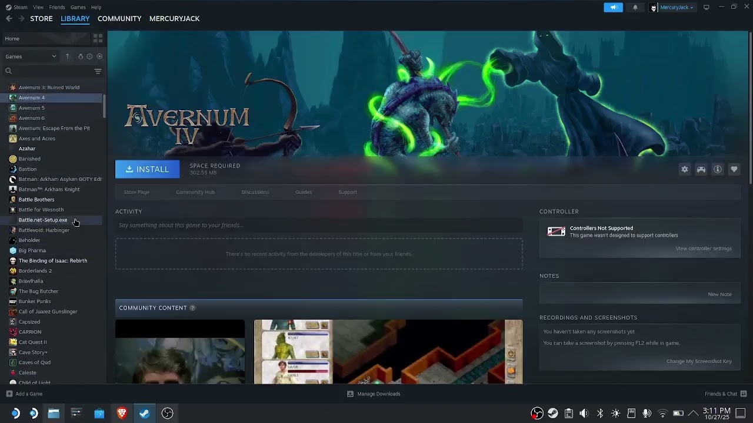Open the Support tab

point(348,192)
